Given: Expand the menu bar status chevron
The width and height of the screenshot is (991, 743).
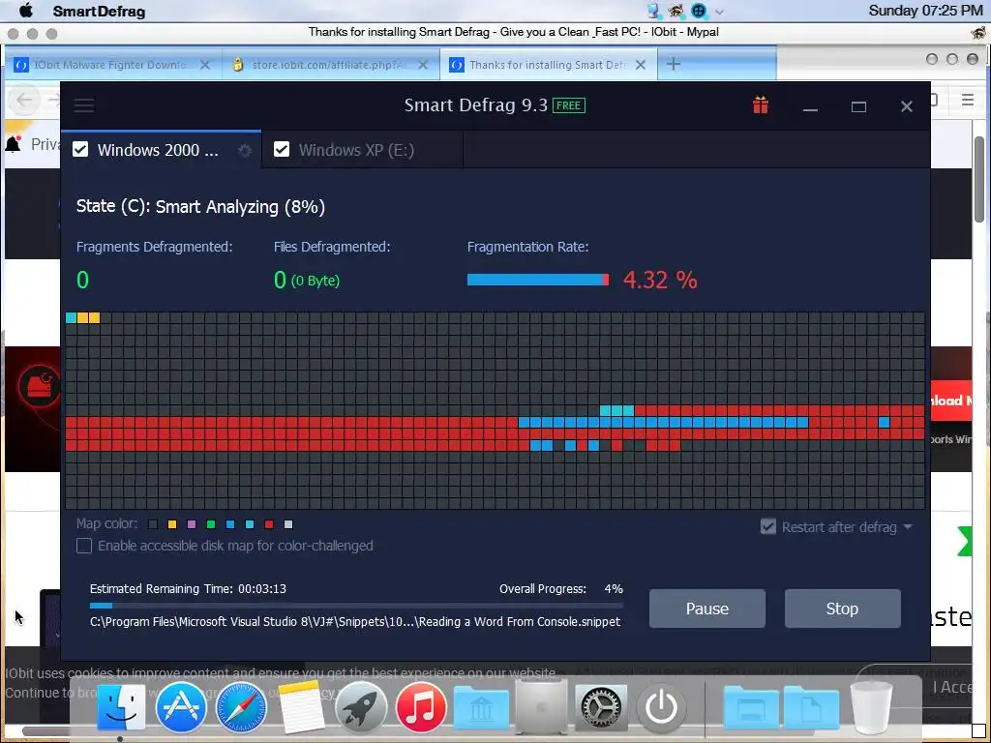Looking at the screenshot, I should tap(719, 12).
